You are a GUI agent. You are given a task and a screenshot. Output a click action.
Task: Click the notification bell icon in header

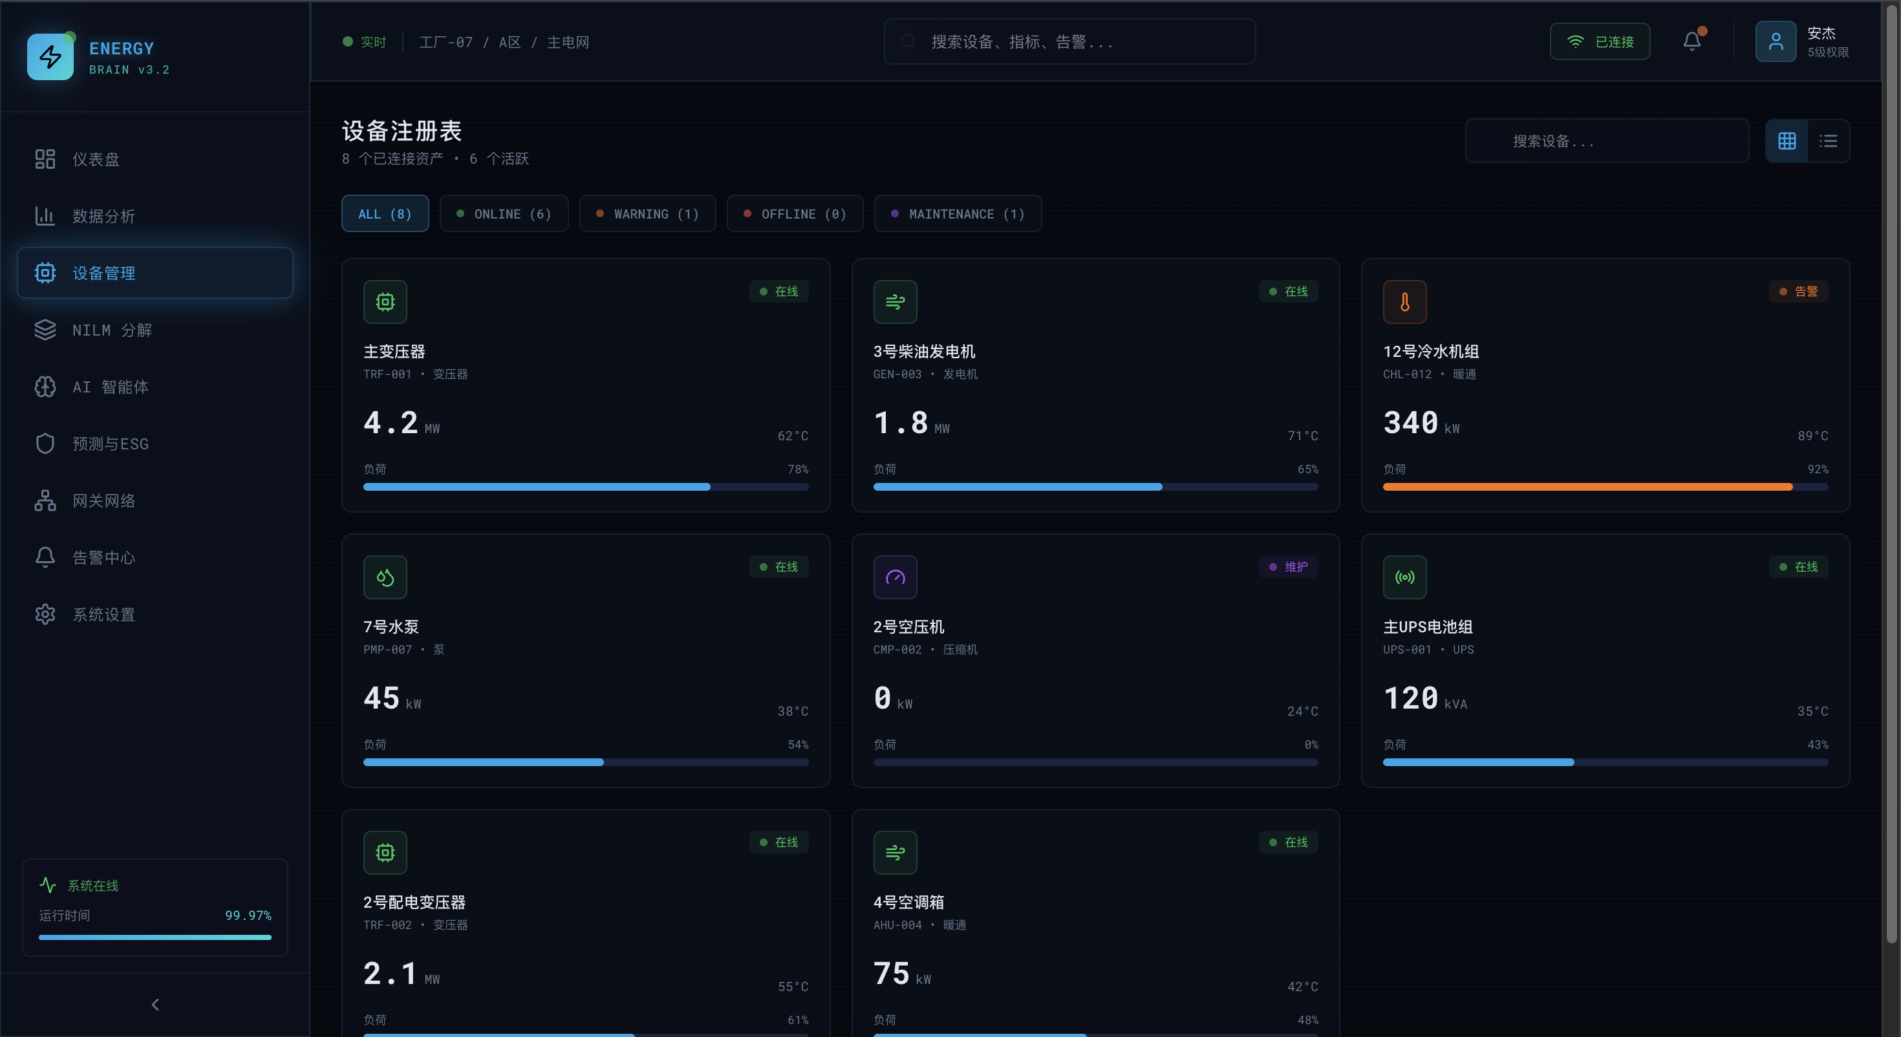tap(1692, 41)
